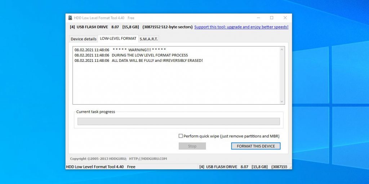This screenshot has height=184, width=369.
Task: Switch to the Device details tab
Action: tap(84, 39)
